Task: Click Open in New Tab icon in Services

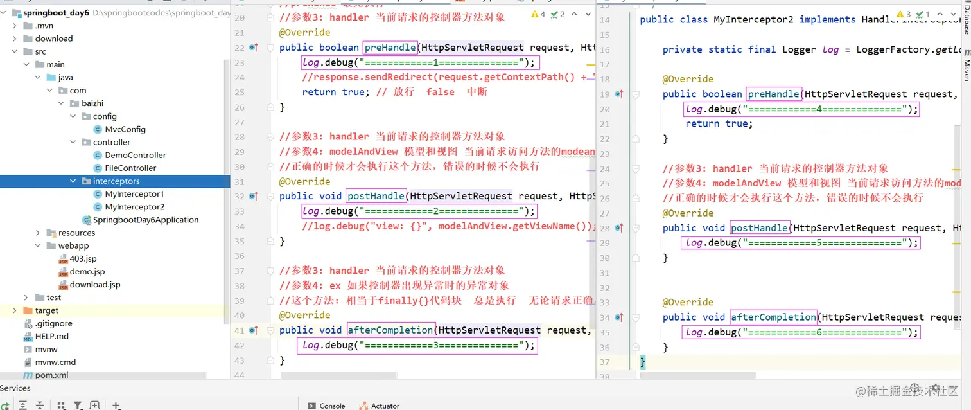Action: 94,406
